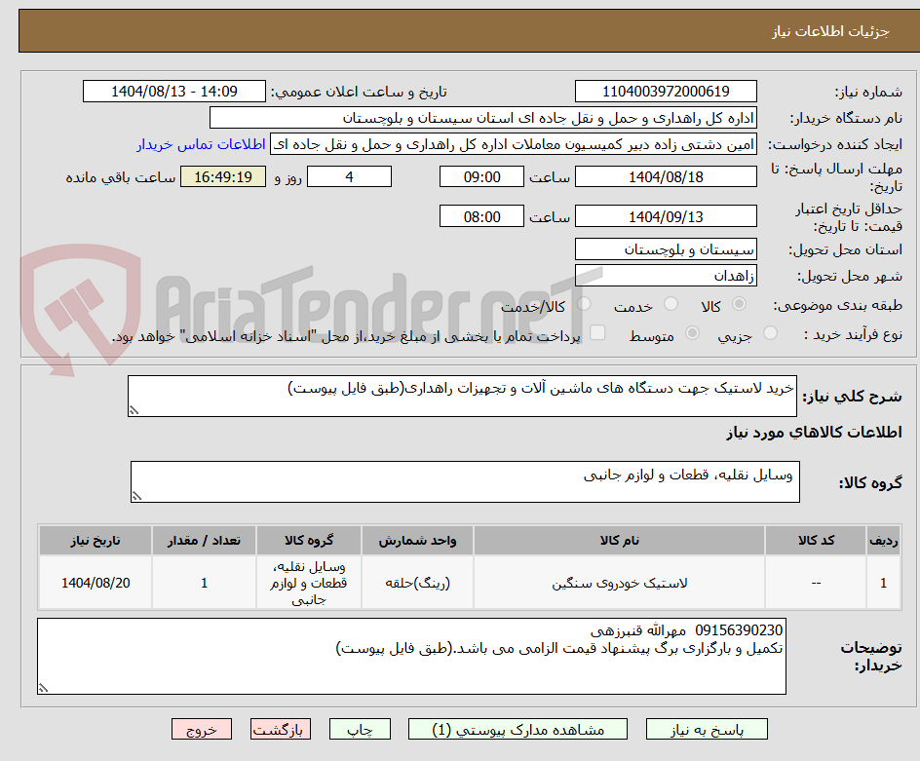Click the 16:49:19 remaining time counter
Image resolution: width=920 pixels, height=761 pixels.
222,176
